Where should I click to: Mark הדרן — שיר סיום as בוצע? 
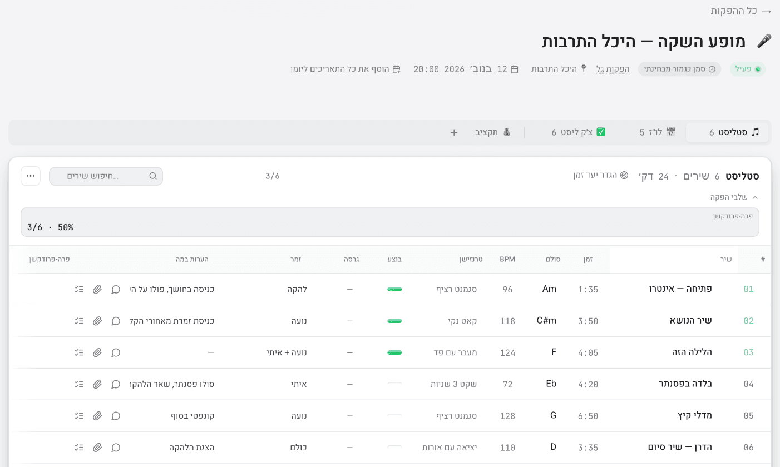394,448
